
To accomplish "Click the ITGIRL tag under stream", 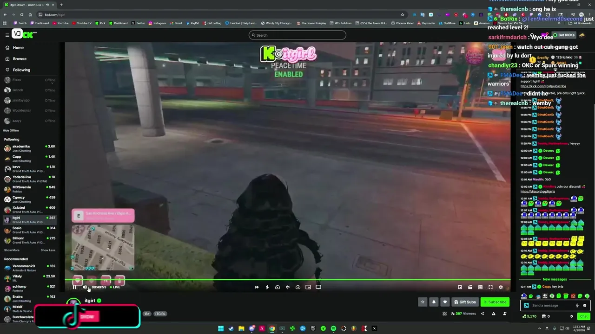I will 160,314.
